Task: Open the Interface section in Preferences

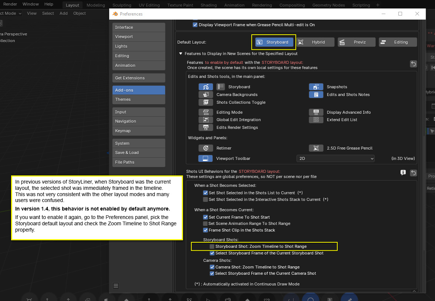Action: coord(139,27)
